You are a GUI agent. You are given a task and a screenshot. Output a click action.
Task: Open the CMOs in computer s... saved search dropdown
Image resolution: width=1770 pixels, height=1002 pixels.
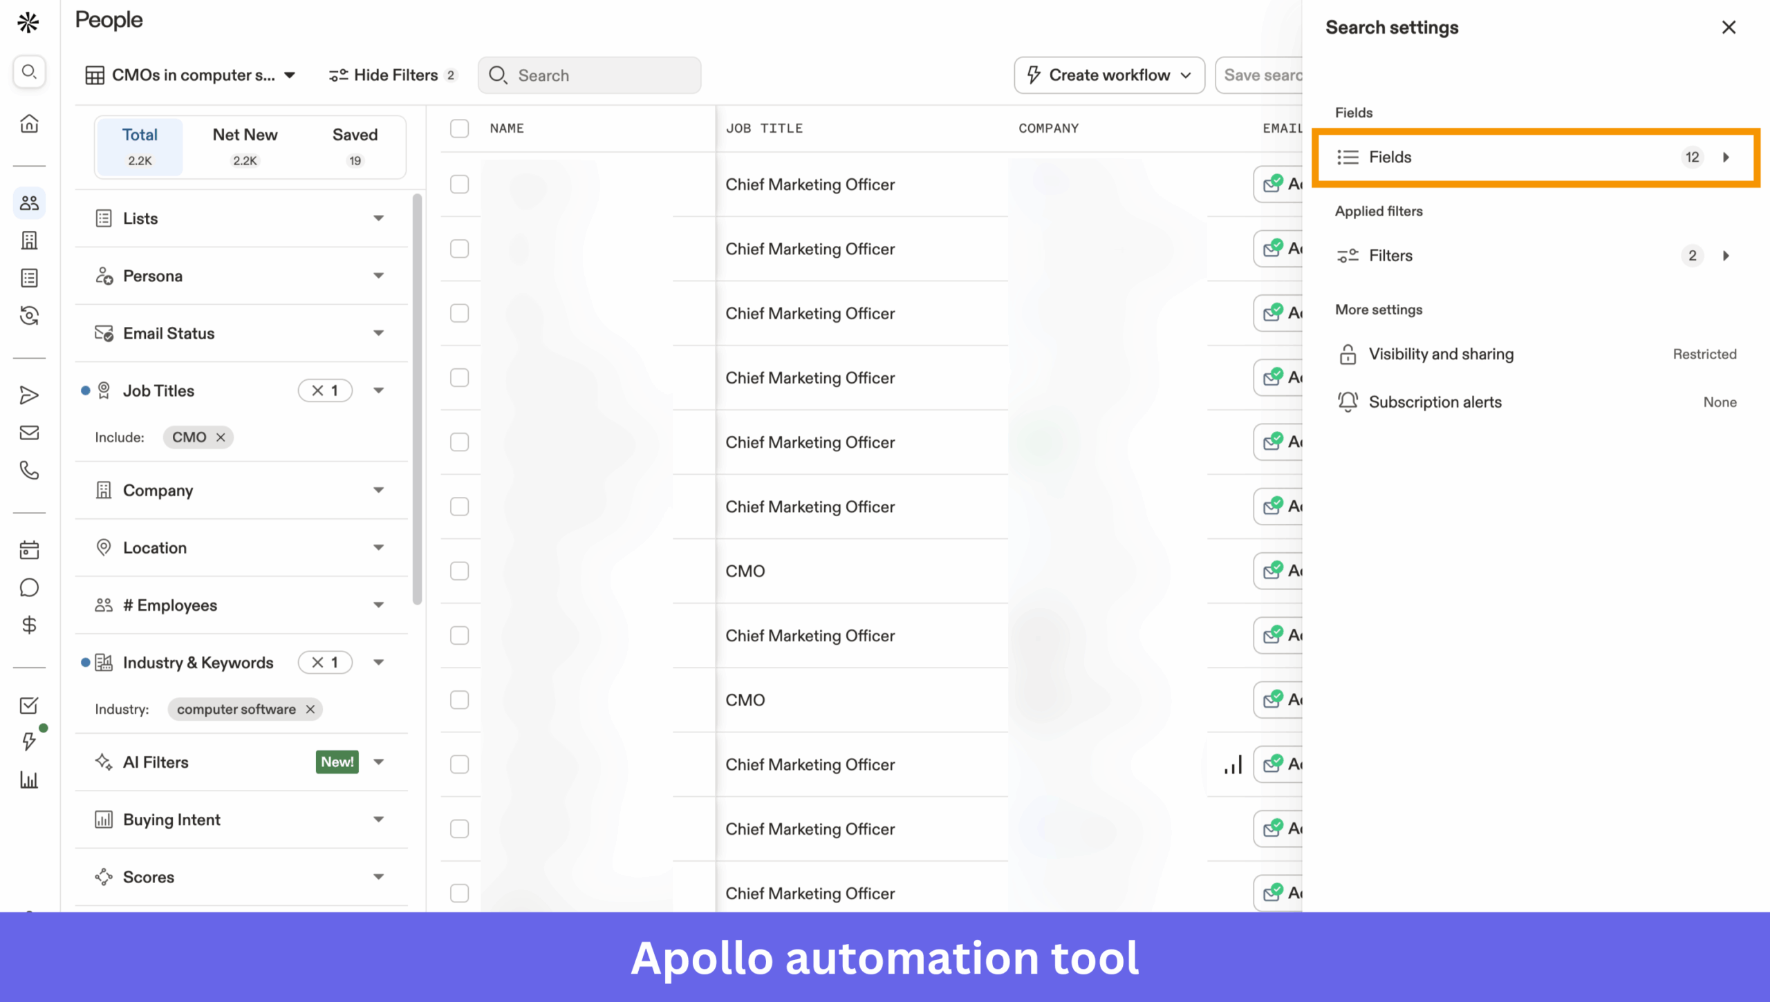click(191, 75)
